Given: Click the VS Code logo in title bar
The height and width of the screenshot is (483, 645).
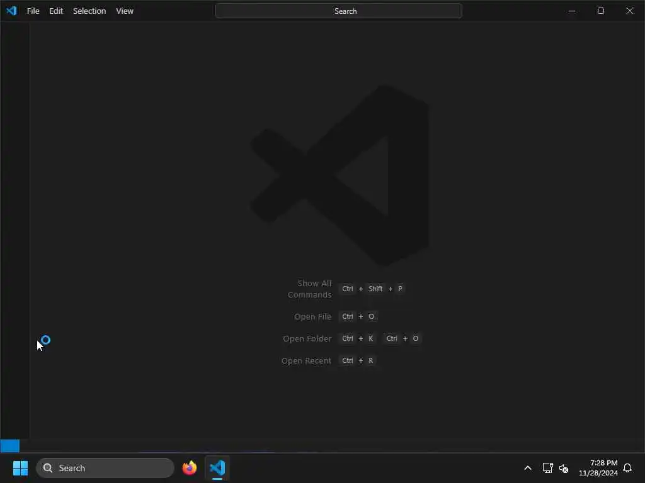Looking at the screenshot, I should click(11, 11).
